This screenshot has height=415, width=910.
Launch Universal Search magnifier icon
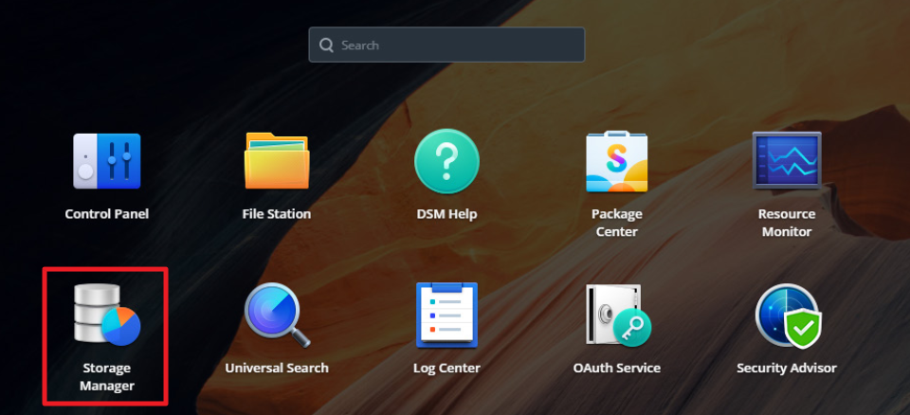277,315
